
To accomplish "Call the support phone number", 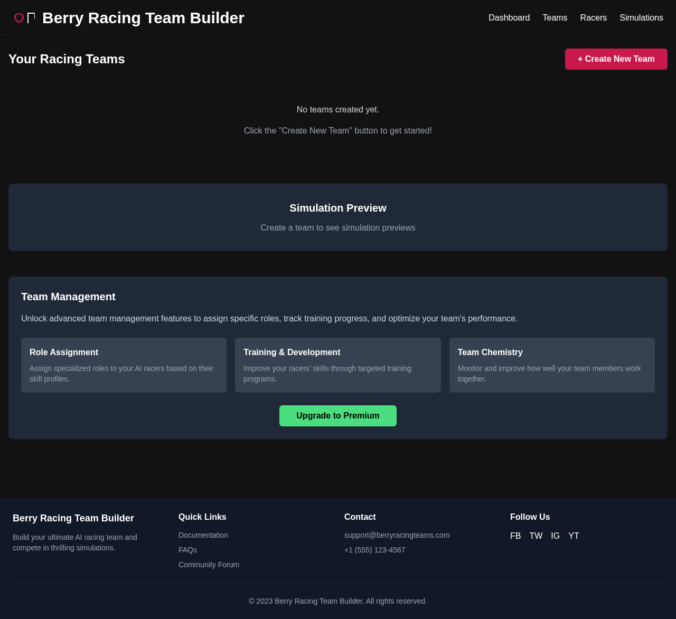I will tap(374, 549).
